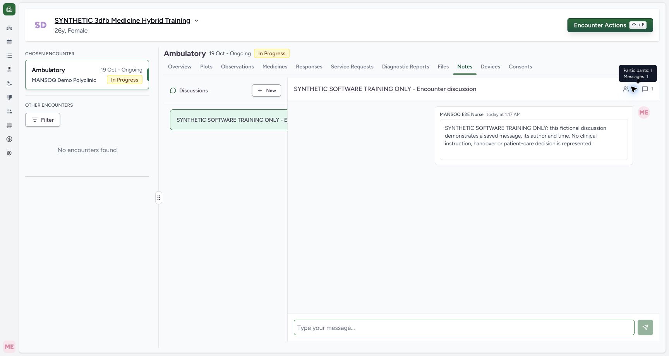Viewport: 669px width, 356px height.
Task: Open the Filter encounters control
Action: point(43,120)
